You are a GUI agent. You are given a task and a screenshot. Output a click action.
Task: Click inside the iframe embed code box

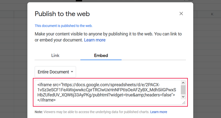pos(108,92)
